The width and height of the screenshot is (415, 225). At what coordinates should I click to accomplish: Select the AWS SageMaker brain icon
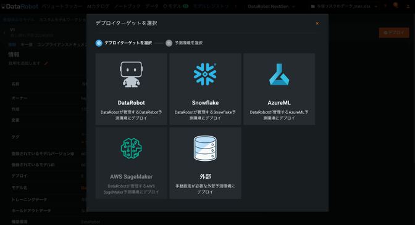tap(132, 149)
